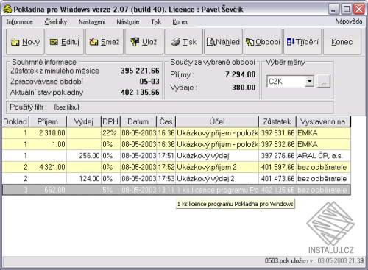The width and height of the screenshot is (368, 270).
Task: Select the 4 321.00 income cell
Action: pos(48,167)
